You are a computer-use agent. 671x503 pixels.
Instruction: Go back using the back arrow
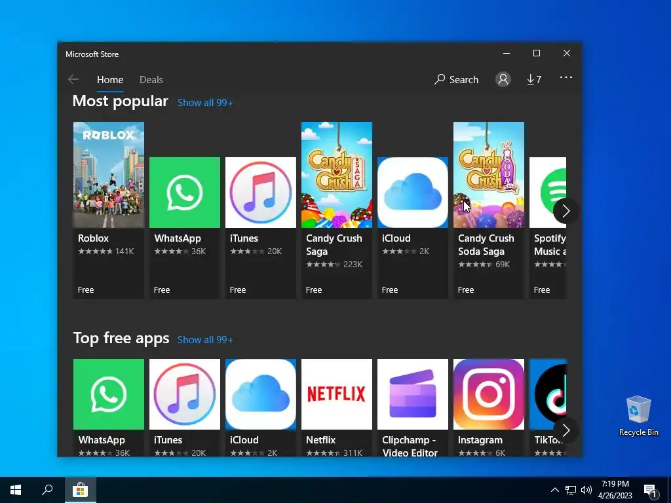pyautogui.click(x=73, y=79)
